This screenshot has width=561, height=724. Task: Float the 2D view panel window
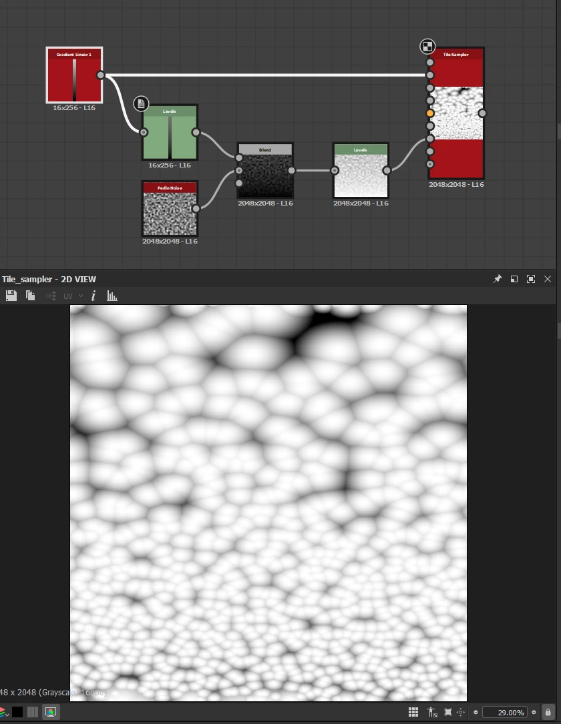point(514,279)
